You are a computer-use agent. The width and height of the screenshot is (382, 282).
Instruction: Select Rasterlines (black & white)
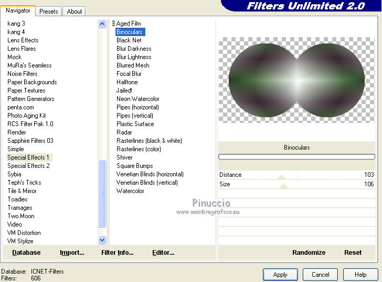tap(149, 141)
